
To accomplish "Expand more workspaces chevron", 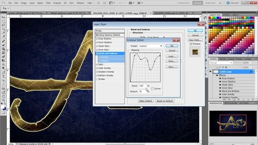I will point(221,3).
